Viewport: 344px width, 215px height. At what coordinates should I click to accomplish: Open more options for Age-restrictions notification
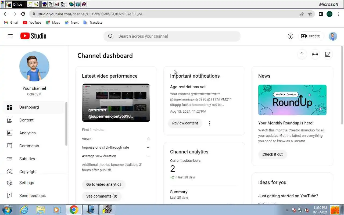209,123
